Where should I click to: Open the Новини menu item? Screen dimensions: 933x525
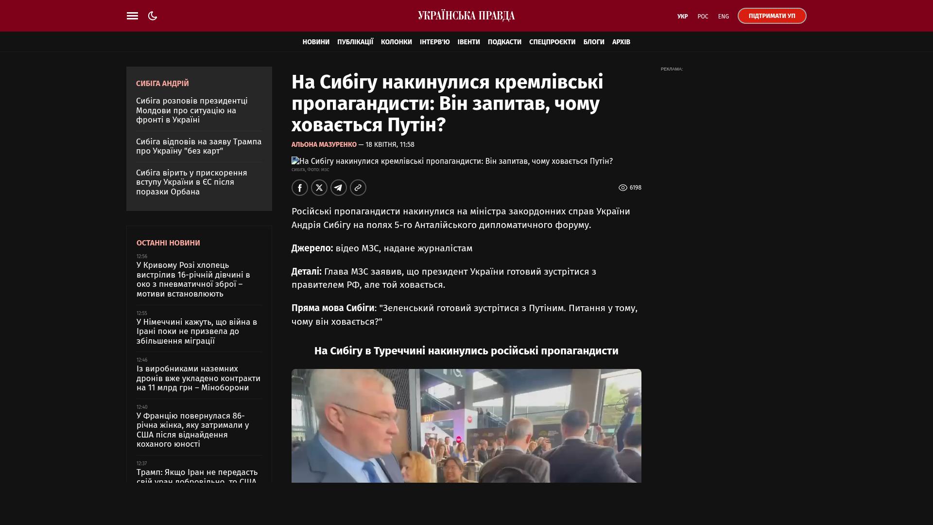316,42
